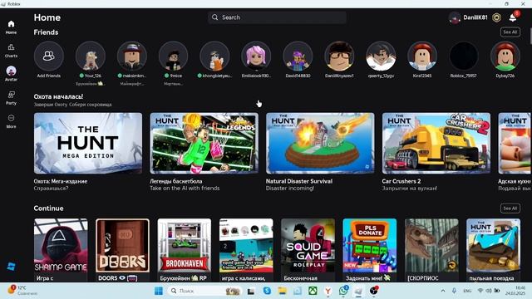The width and height of the screenshot is (532, 299).
Task: Open the dinosaur '[СКОРПИОС' game tile
Action: coord(431,246)
